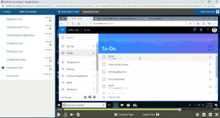Viewport: 220px width, 118px height.
Task: Switch course player to fullscreen
Action: pos(217,115)
